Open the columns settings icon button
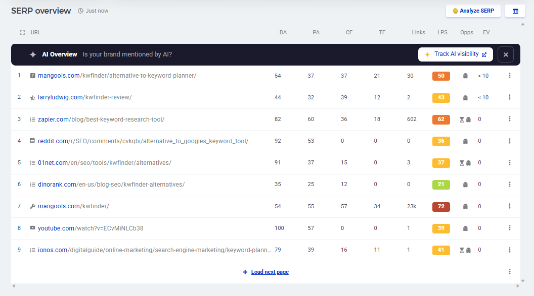The image size is (534, 296). click(515, 11)
